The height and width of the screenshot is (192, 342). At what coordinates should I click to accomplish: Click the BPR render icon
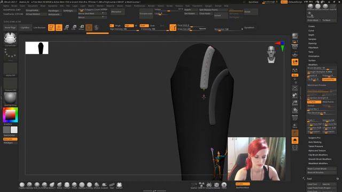point(295,36)
